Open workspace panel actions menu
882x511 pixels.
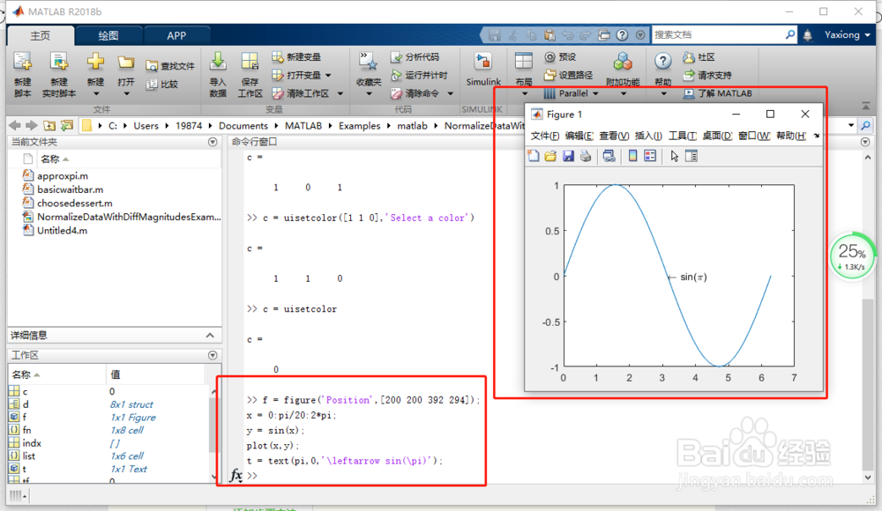pyautogui.click(x=213, y=355)
